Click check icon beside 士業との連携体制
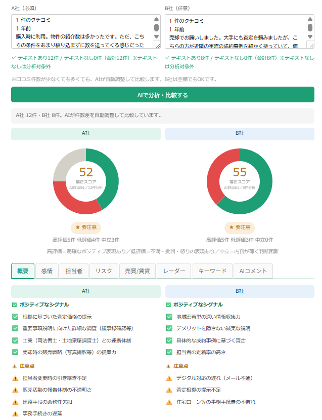322x420 pixels. [15, 340]
